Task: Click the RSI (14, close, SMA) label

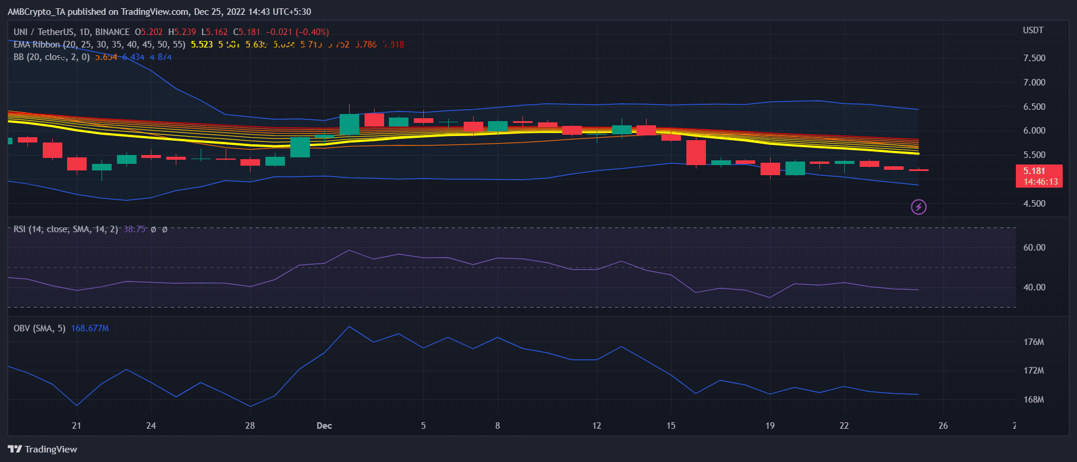Action: pyautogui.click(x=66, y=229)
